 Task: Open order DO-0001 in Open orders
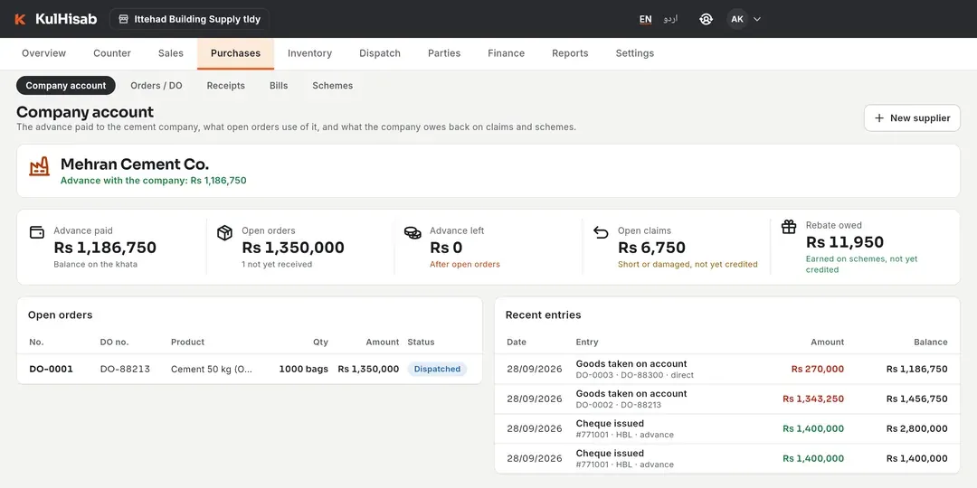click(x=51, y=369)
